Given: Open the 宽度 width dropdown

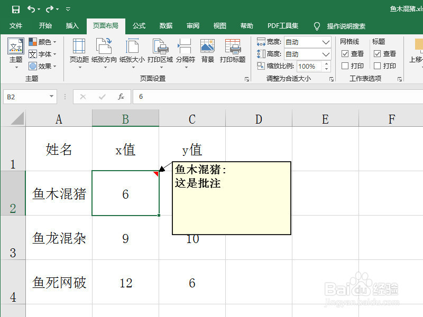Looking at the screenshot, I should [326, 42].
